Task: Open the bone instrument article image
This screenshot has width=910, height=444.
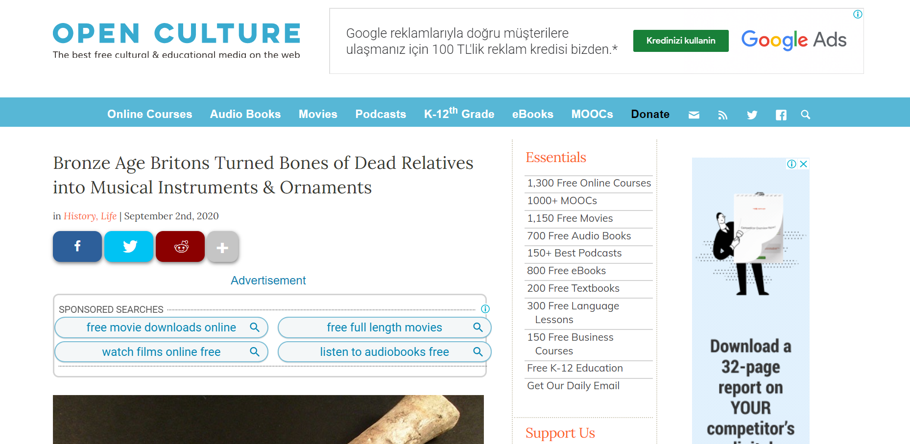Action: click(268, 419)
